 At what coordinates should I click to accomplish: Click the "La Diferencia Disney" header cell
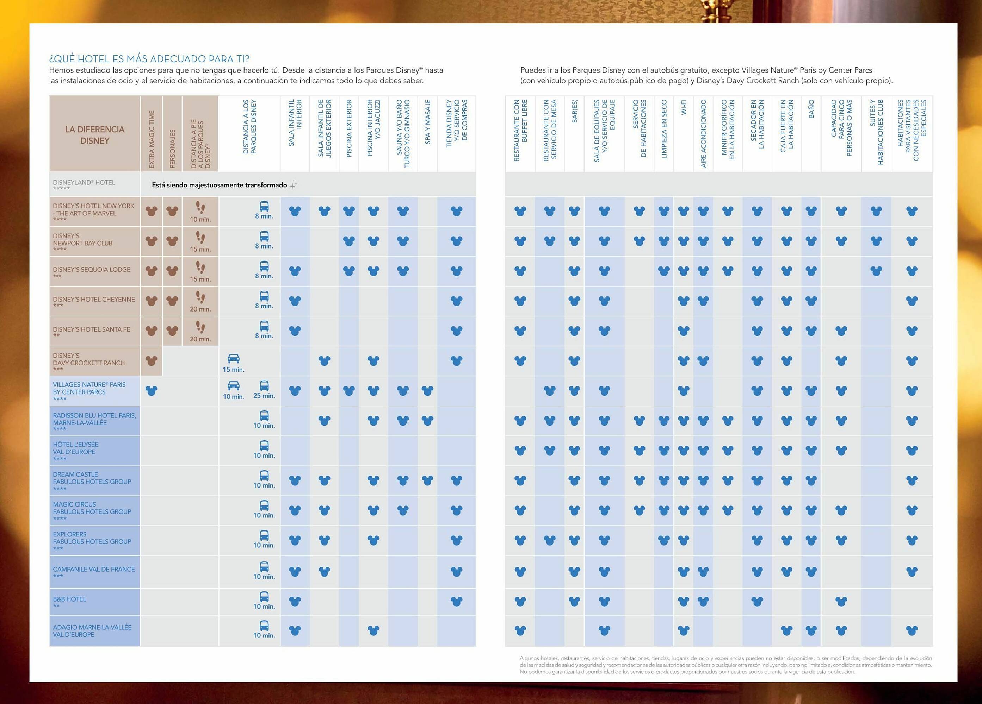pos(95,134)
